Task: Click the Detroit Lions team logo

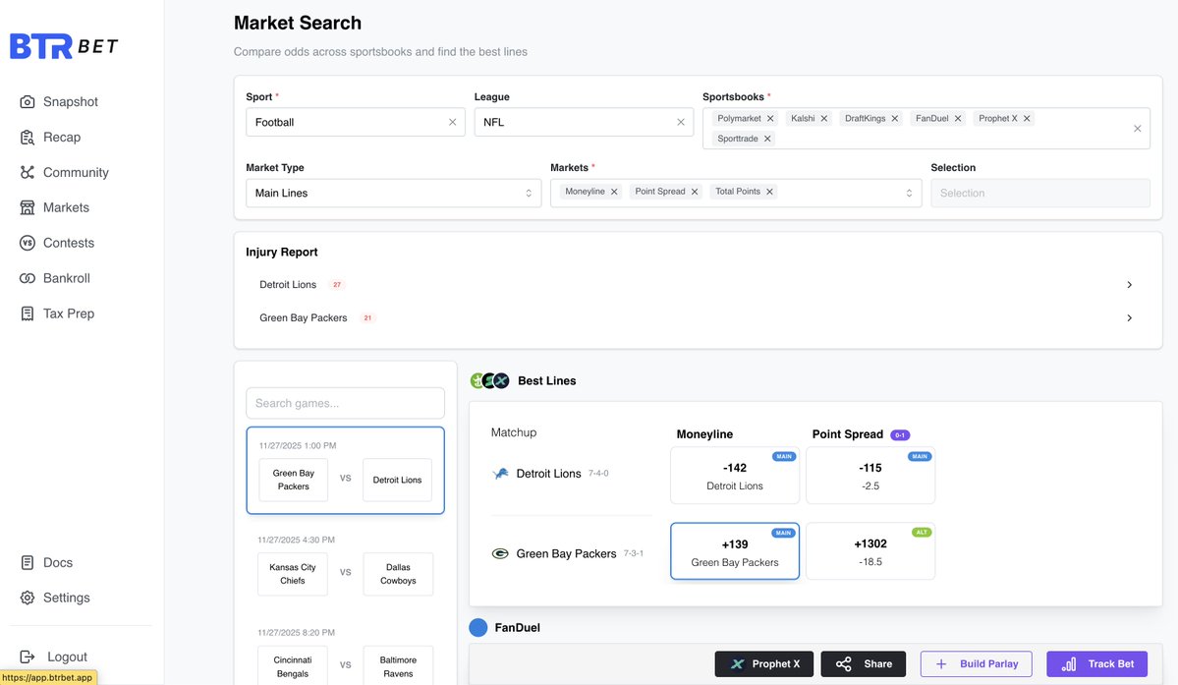Action: pos(500,473)
